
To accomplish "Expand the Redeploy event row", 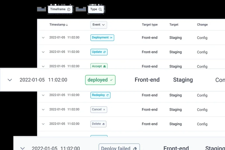I will (43, 95).
